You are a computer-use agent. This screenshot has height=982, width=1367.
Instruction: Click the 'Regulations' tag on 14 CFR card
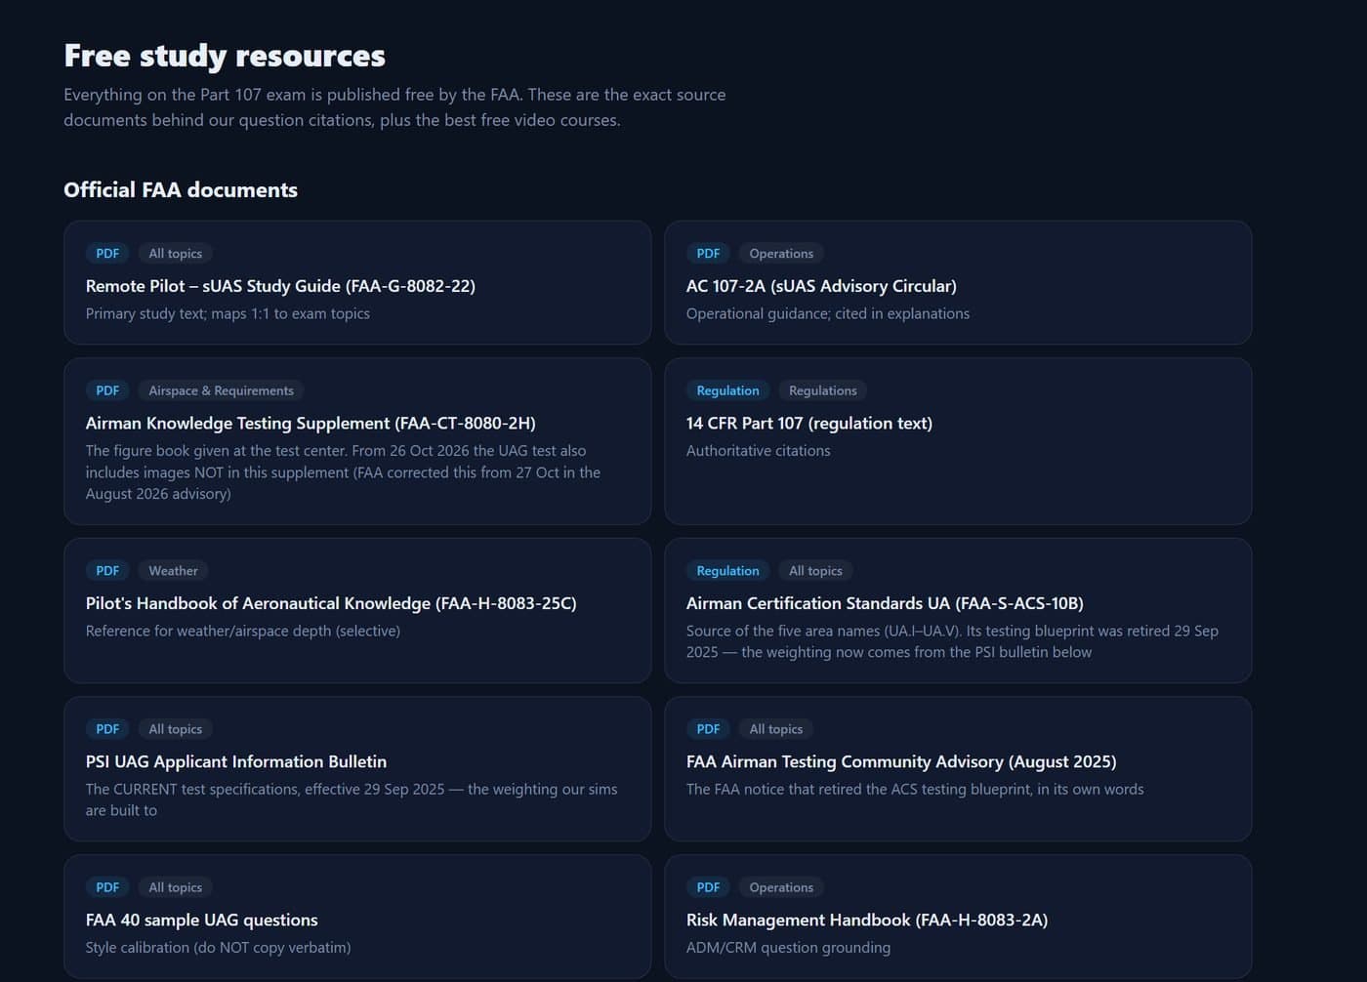(x=823, y=390)
